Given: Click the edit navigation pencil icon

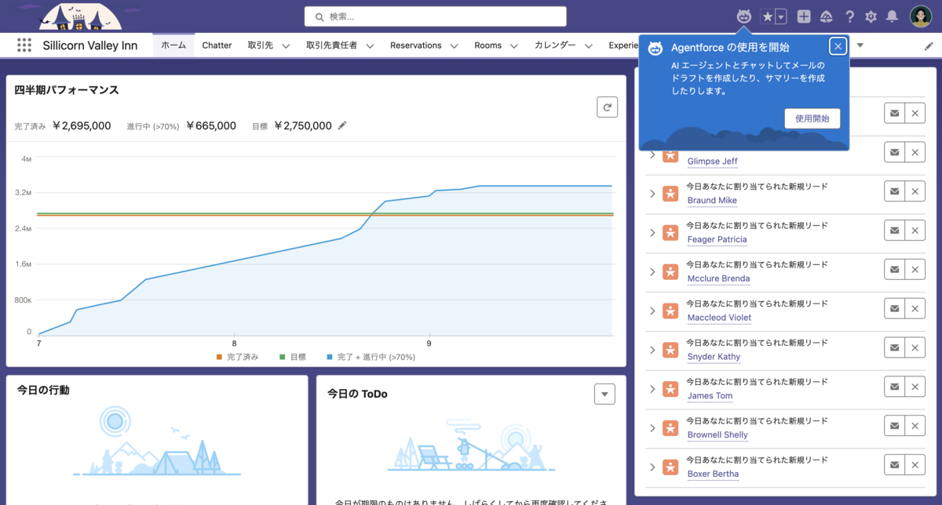Looking at the screenshot, I should (929, 46).
